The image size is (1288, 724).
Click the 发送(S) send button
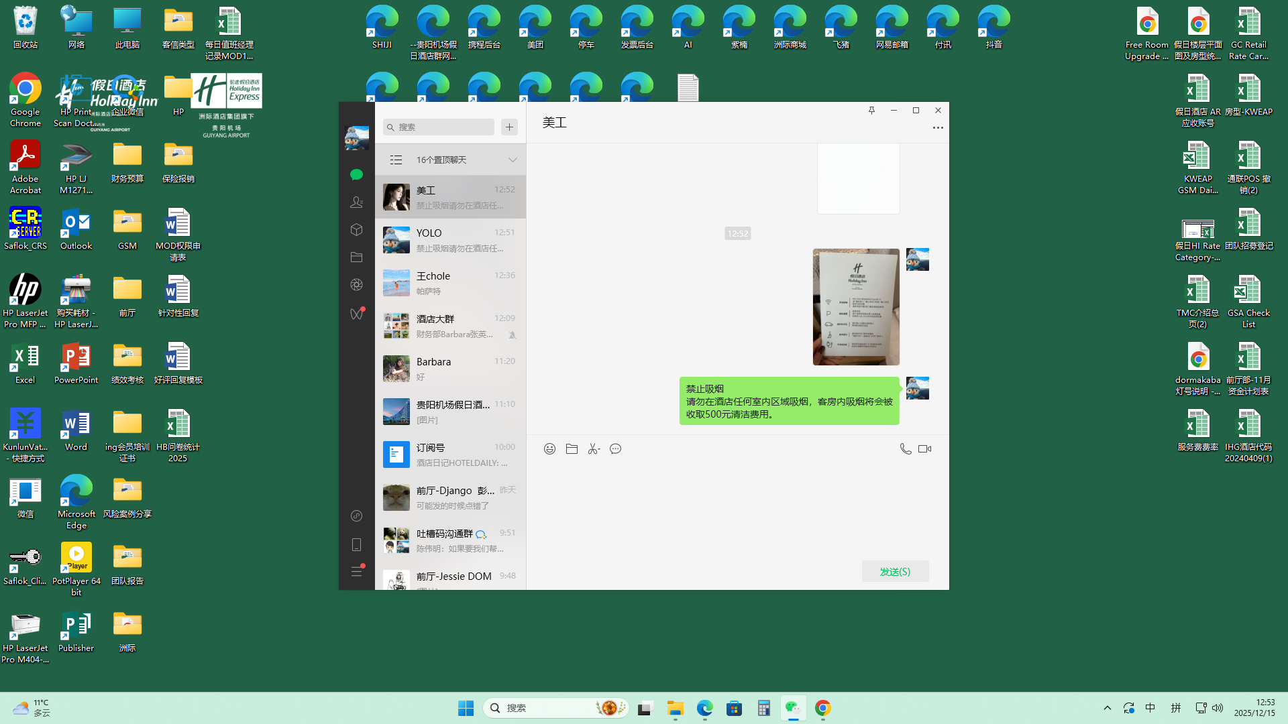895,571
